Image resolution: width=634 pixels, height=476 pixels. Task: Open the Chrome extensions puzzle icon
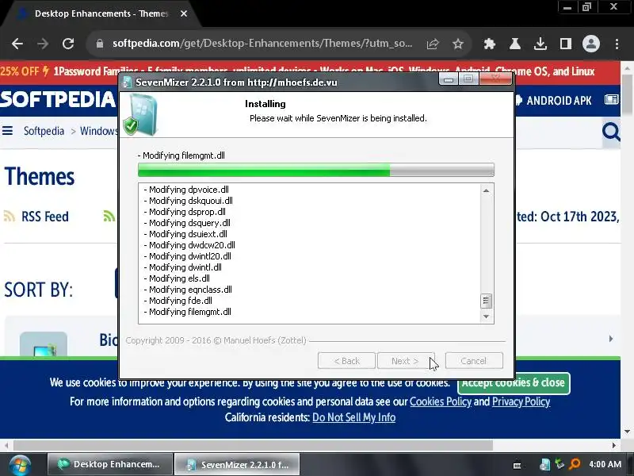[x=490, y=44]
